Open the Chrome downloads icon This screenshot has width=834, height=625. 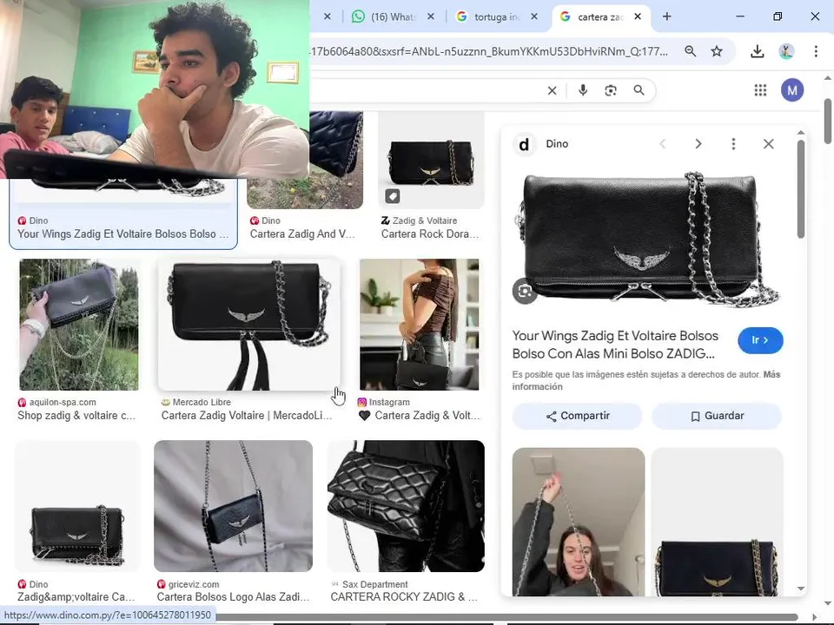[757, 51]
